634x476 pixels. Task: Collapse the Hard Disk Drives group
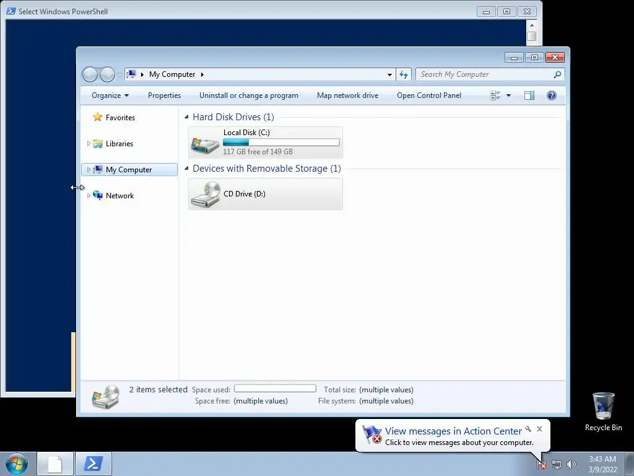(x=186, y=117)
